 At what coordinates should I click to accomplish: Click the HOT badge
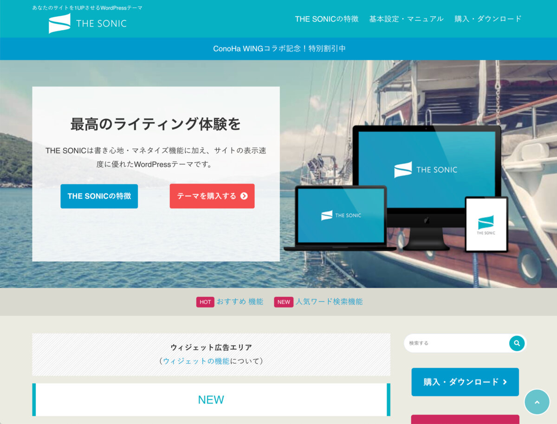click(205, 302)
